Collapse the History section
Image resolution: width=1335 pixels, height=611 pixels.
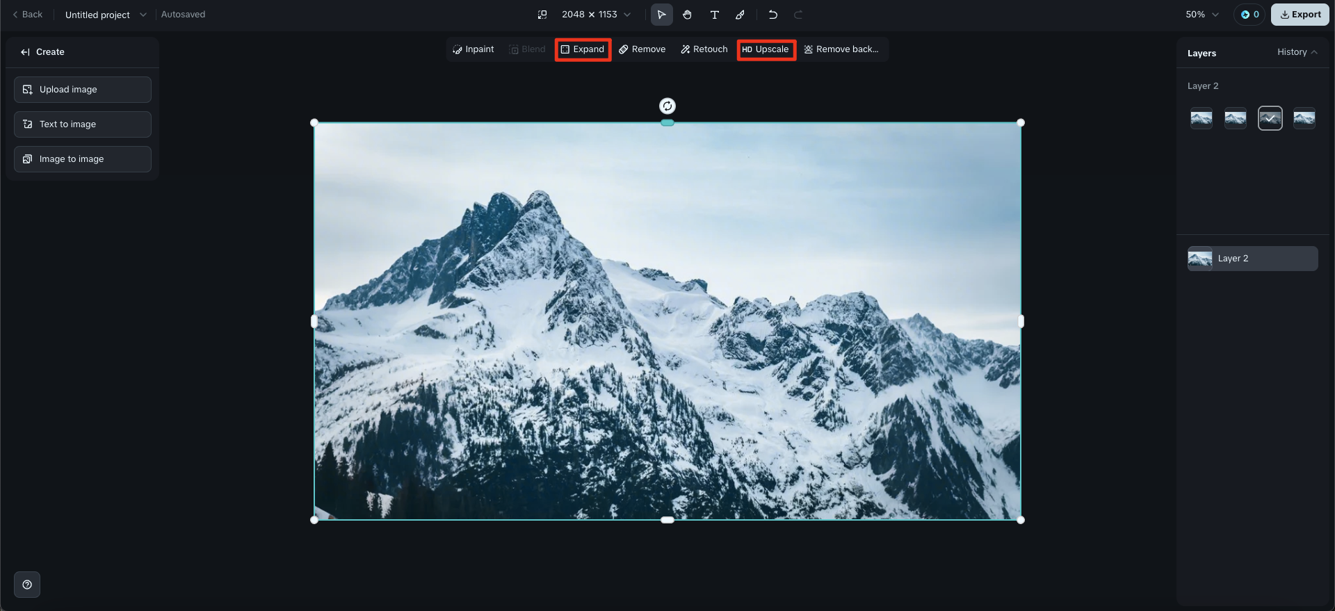click(1297, 52)
